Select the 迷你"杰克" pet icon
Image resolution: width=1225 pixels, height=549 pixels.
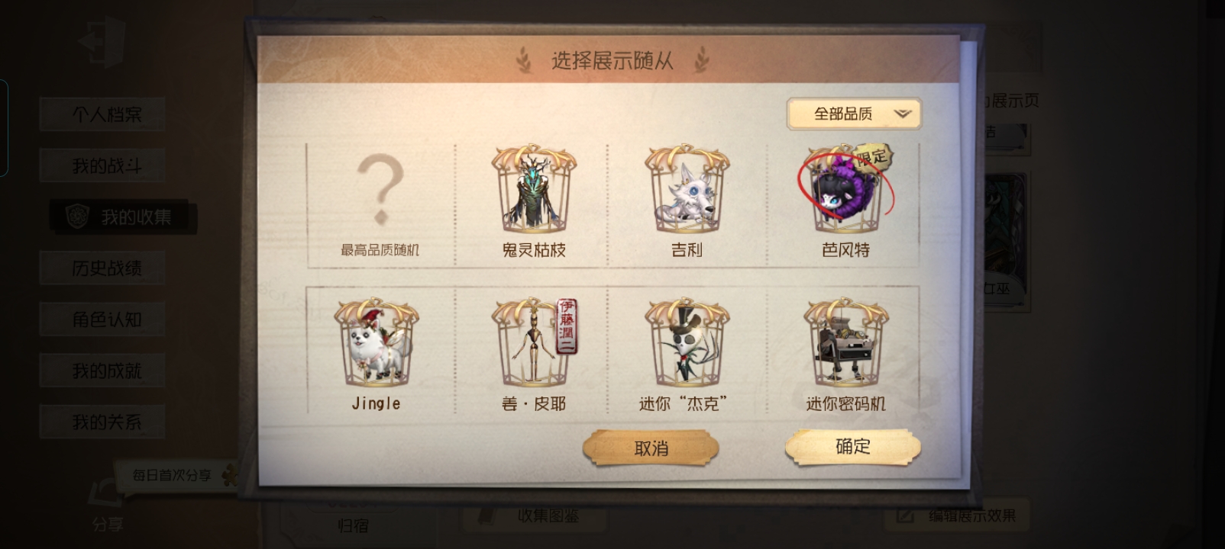(x=687, y=343)
